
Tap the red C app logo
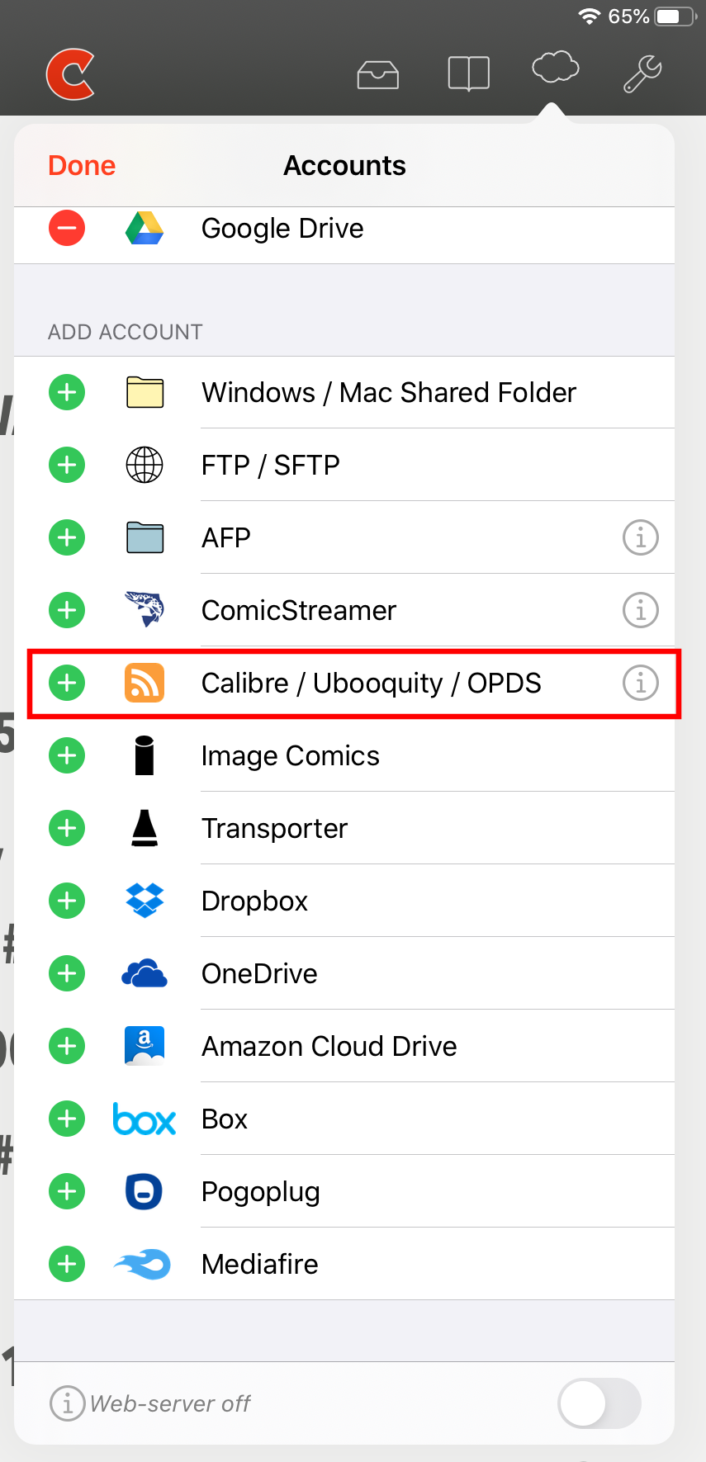coord(71,74)
